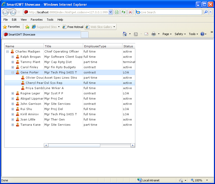Sort by the Name column header
This screenshot has width=215, height=184.
(x=24, y=46)
